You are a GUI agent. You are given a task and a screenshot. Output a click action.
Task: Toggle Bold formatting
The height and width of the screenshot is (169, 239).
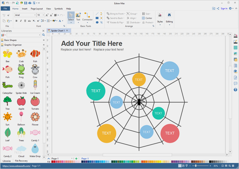[16, 21]
